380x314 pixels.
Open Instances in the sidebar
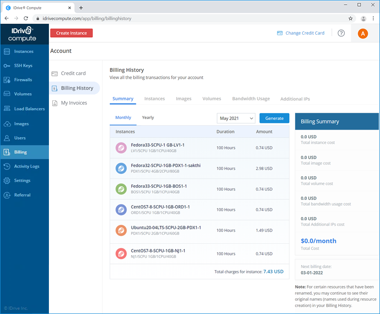pyautogui.click(x=24, y=51)
